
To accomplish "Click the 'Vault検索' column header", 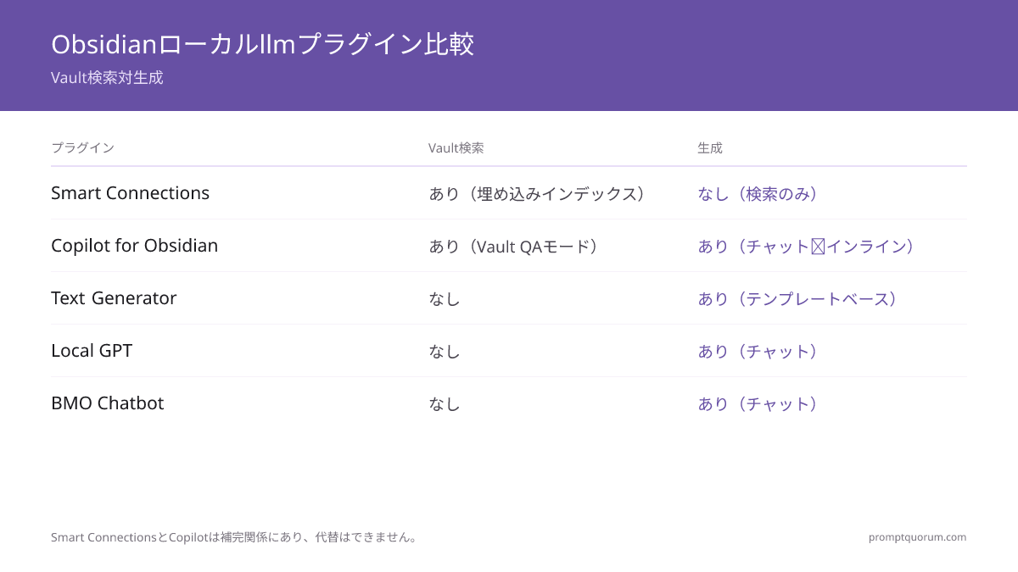I will point(456,147).
